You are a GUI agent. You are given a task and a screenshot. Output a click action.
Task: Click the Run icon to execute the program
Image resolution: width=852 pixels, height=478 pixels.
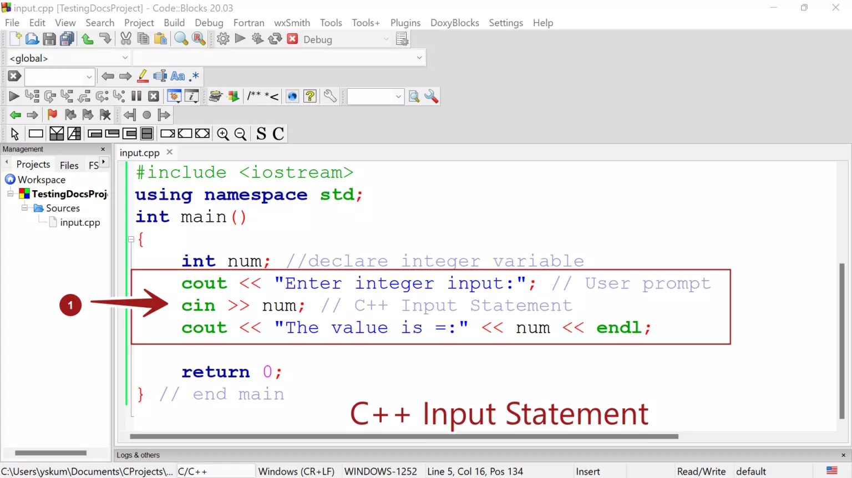[x=240, y=38]
